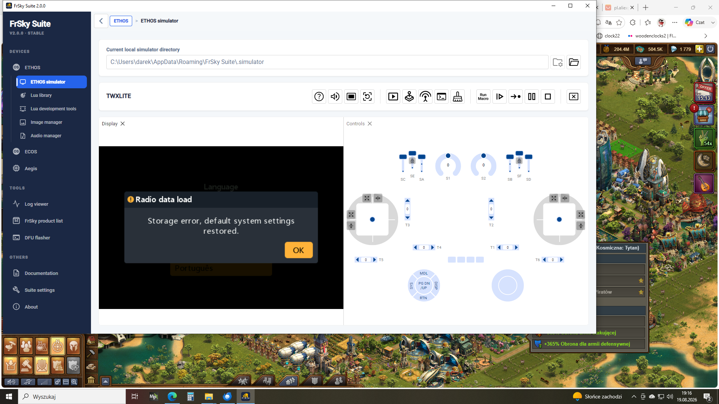
Task: Toggle the SC switch
Action: click(403, 163)
